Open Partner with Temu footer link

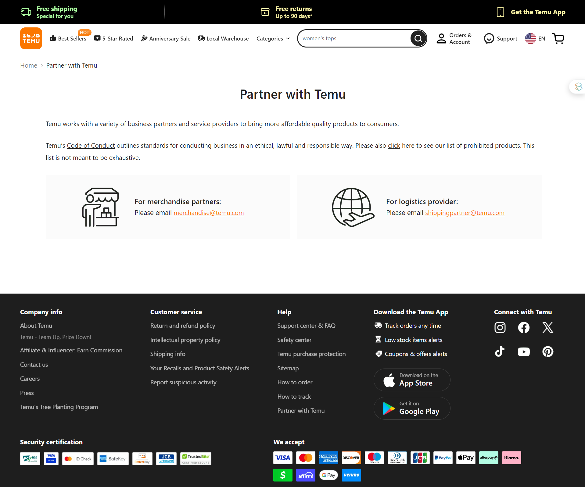pos(301,411)
